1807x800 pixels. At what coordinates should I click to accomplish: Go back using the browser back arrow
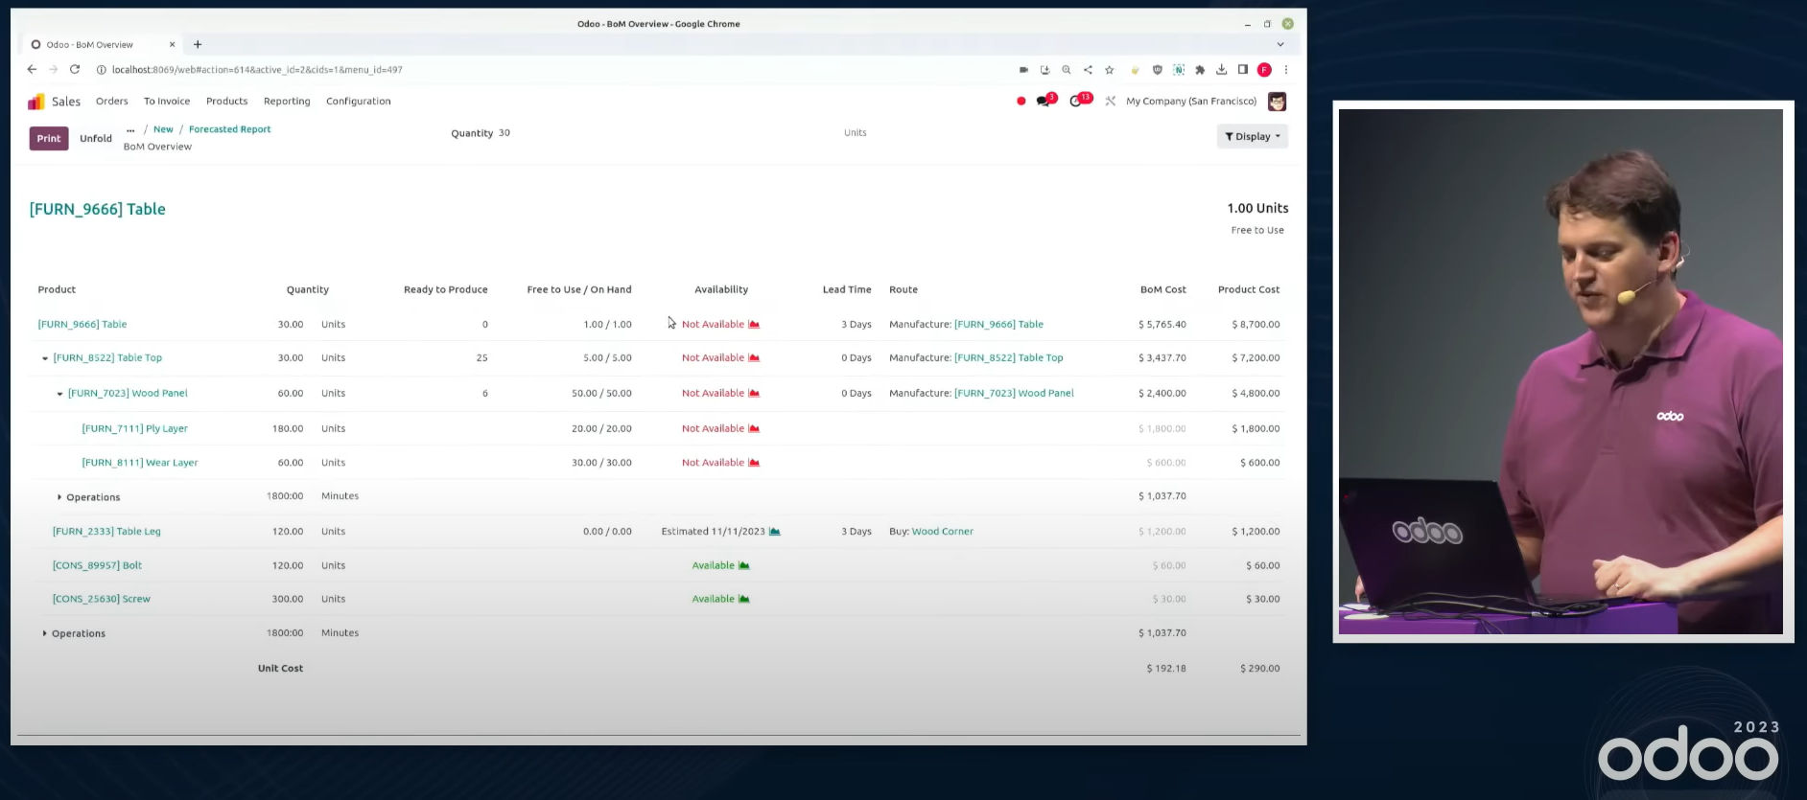[x=32, y=70]
